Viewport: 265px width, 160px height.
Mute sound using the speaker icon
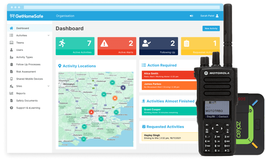pyautogui.click(x=191, y=16)
